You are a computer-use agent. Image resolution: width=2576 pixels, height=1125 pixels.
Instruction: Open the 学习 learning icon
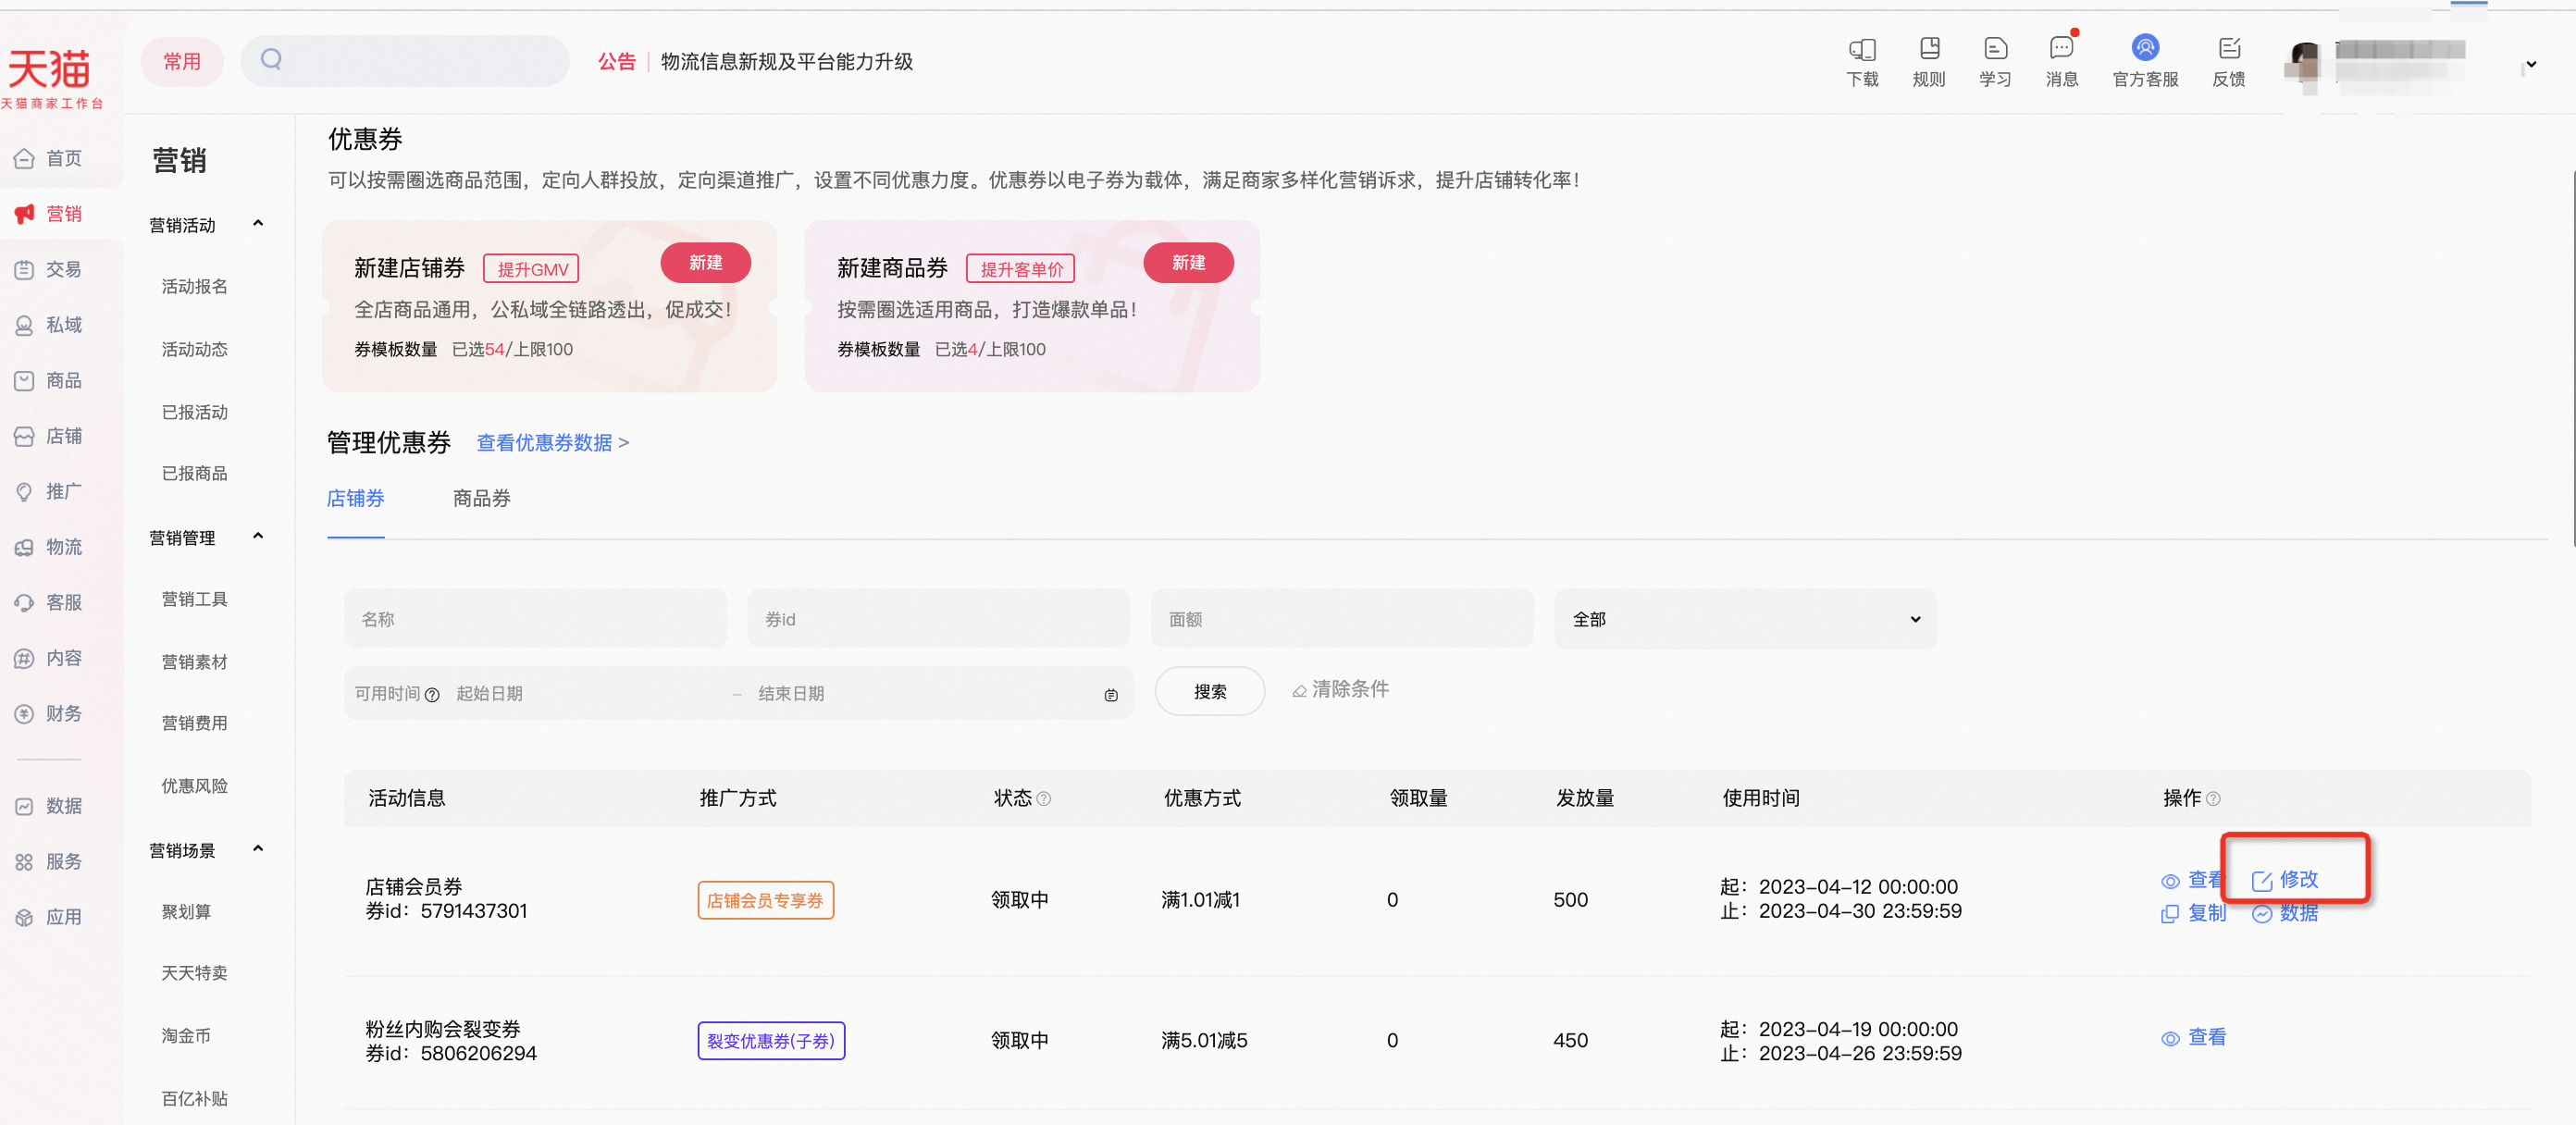[1995, 62]
